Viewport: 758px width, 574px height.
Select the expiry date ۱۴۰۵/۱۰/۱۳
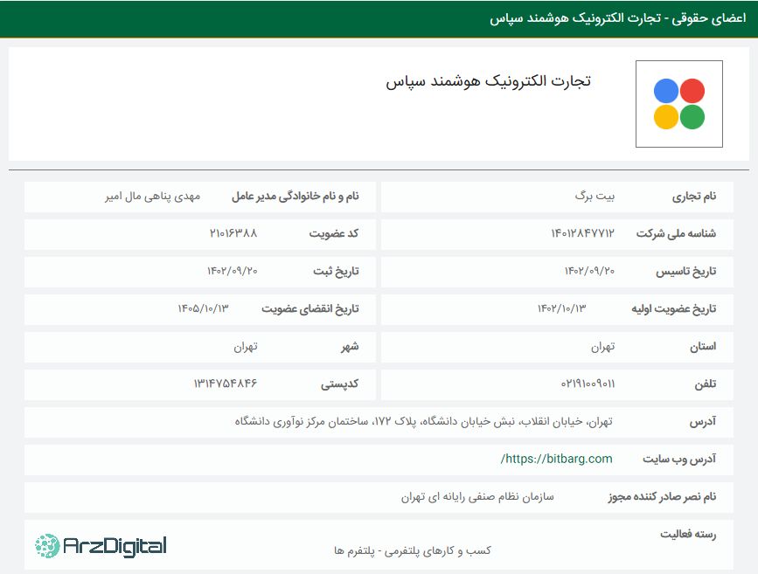click(x=203, y=308)
